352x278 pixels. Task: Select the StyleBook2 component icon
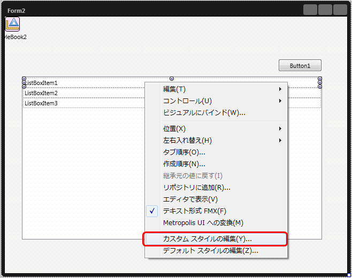tap(13, 24)
